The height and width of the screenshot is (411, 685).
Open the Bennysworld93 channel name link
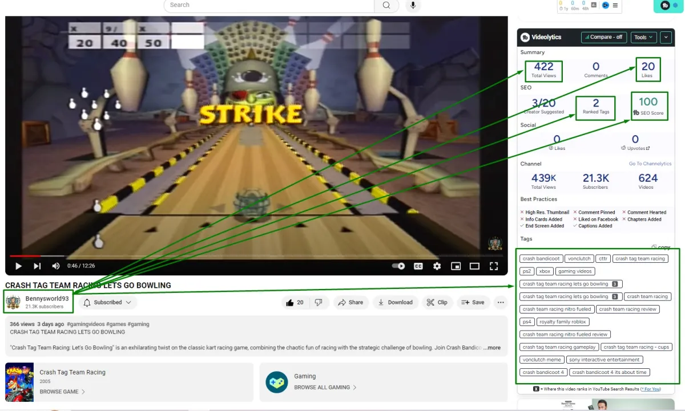click(x=47, y=299)
